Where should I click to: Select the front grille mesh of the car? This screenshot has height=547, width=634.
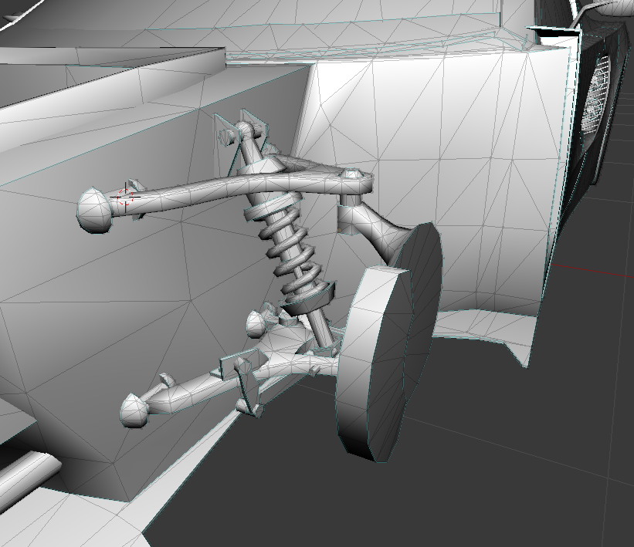tap(598, 95)
